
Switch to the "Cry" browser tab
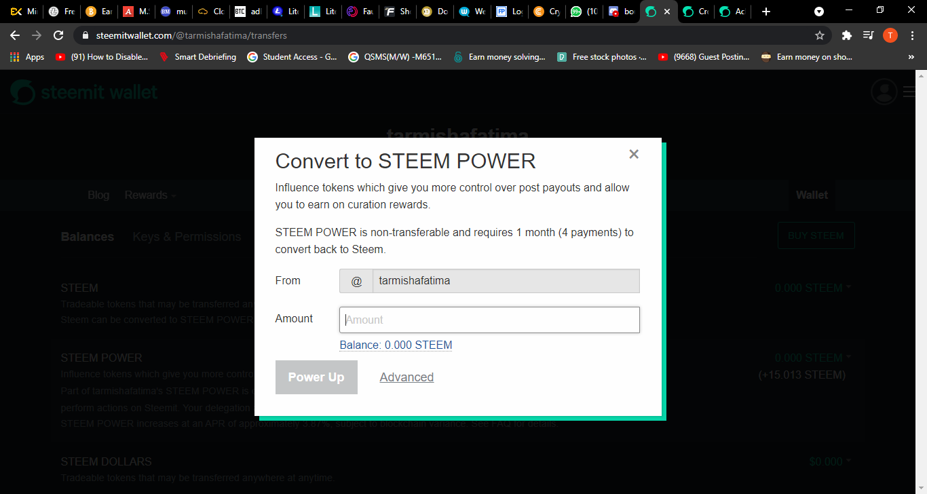click(x=546, y=12)
